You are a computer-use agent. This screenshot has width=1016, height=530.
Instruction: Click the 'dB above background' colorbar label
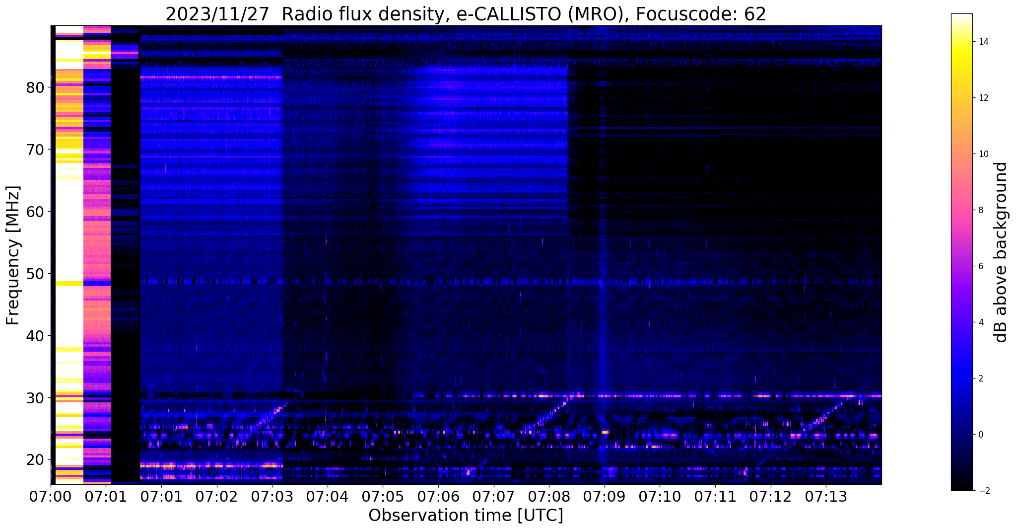[1001, 252]
